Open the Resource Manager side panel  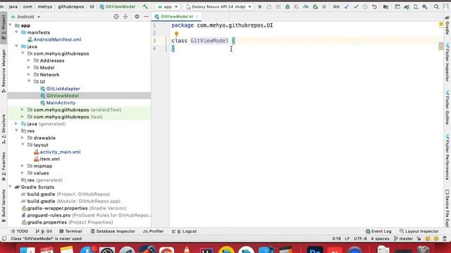(4, 71)
